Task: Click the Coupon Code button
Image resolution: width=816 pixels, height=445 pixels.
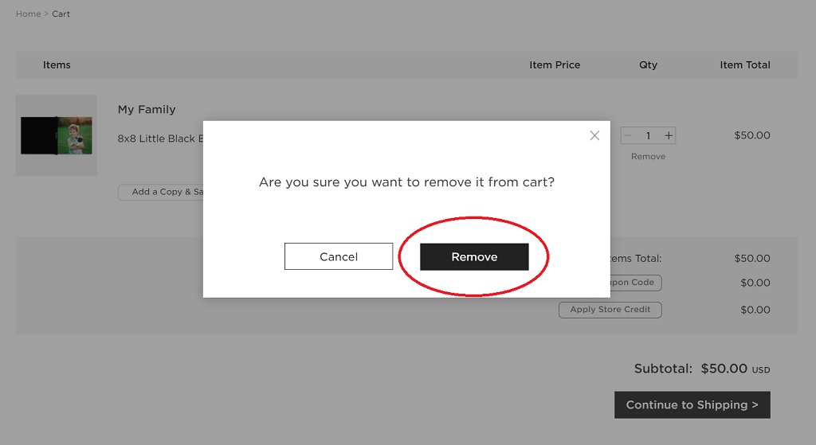Action: [x=635, y=283]
